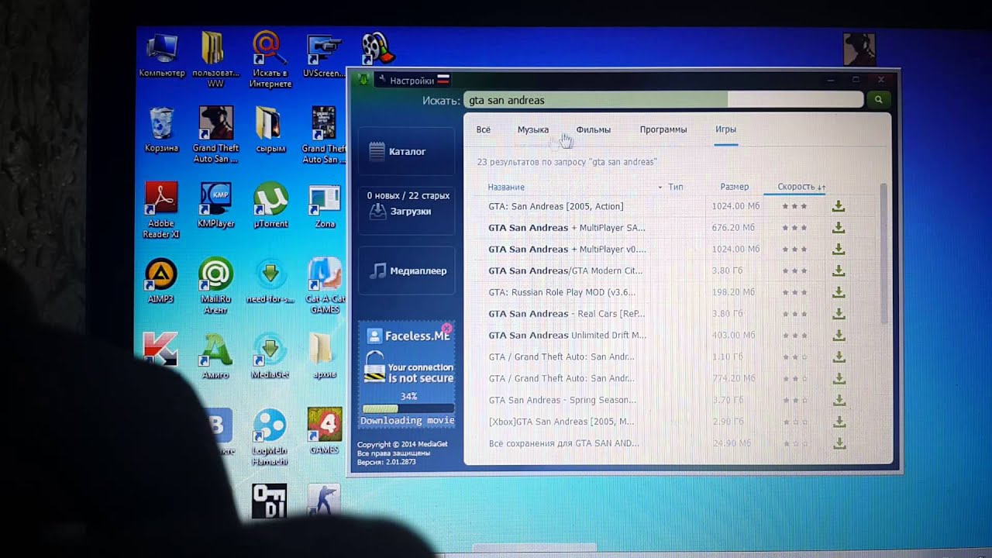Viewport: 992px width, 558px height.
Task: Switch to the Музыка tab
Action: (533, 129)
